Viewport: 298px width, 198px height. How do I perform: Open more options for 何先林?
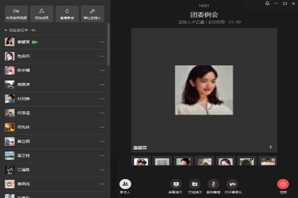point(102,127)
